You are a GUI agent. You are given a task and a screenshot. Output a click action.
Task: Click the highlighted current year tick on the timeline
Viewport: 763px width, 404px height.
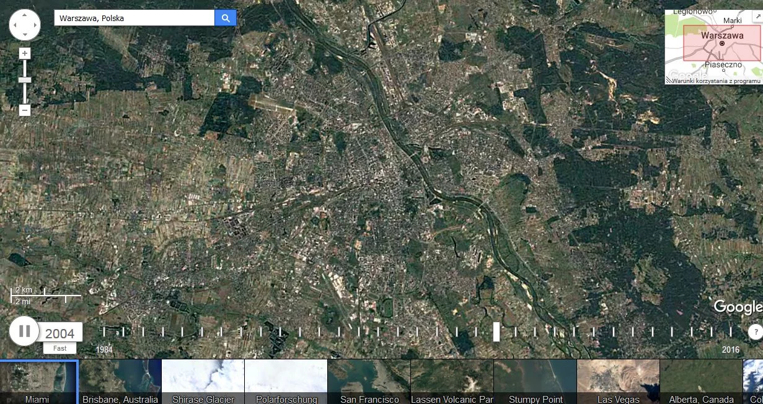point(496,332)
